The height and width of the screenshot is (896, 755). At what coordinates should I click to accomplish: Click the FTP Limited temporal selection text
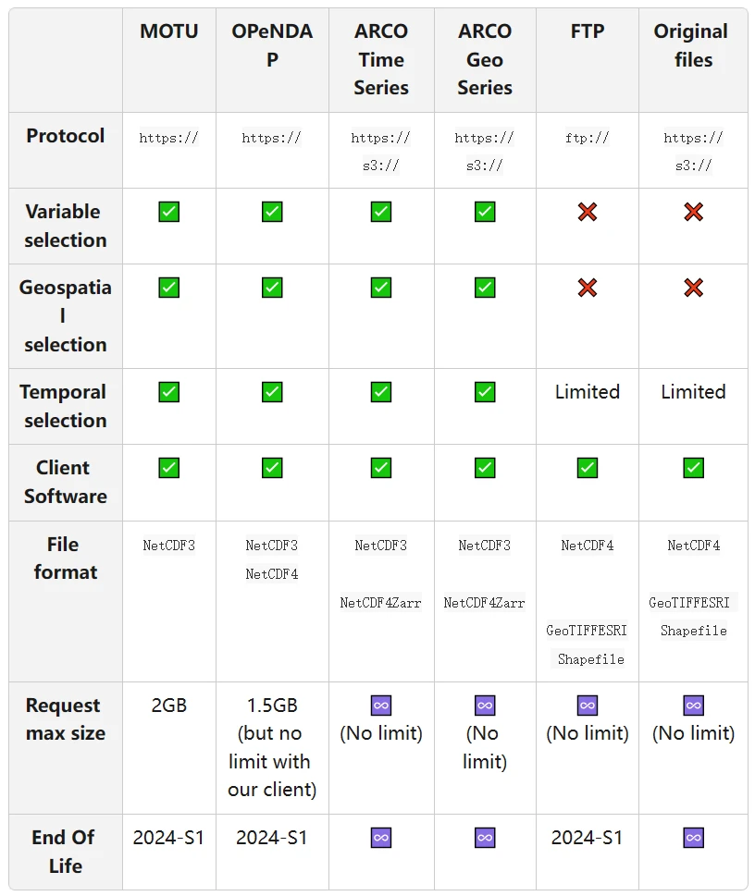point(587,392)
